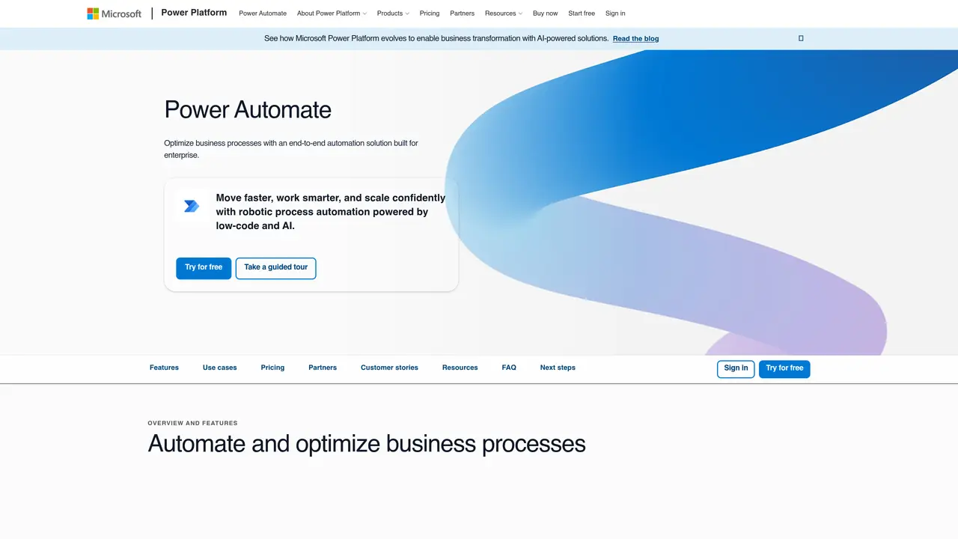Click the Power Automate product icon in card

coord(192,206)
